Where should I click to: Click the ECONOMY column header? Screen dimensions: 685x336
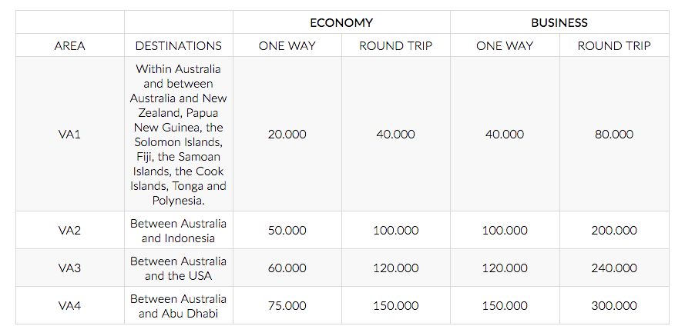coord(341,22)
